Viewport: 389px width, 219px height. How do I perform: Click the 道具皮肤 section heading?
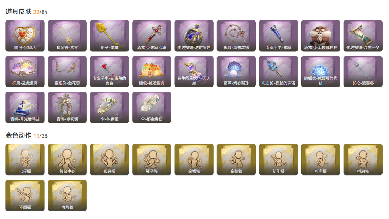[19, 11]
